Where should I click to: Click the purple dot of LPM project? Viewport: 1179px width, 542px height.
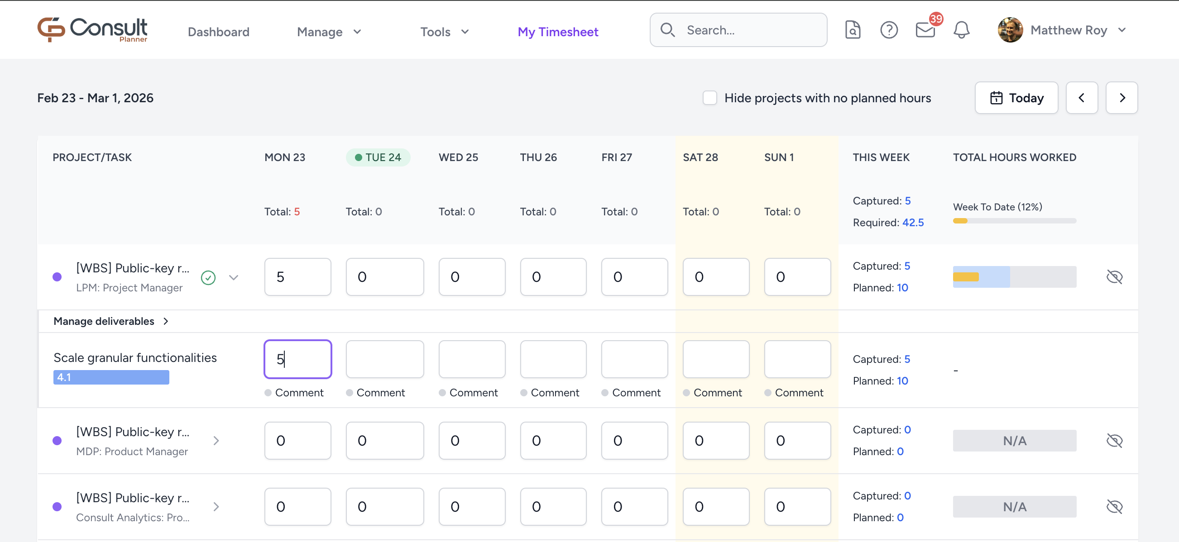(57, 277)
